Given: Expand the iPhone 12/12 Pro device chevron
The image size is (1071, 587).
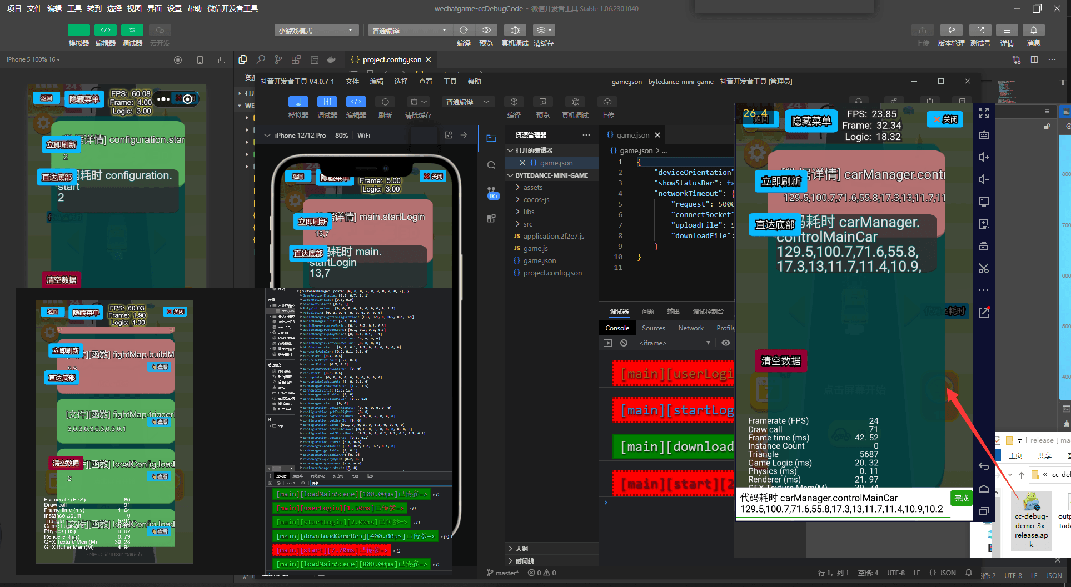Looking at the screenshot, I should (x=267, y=135).
